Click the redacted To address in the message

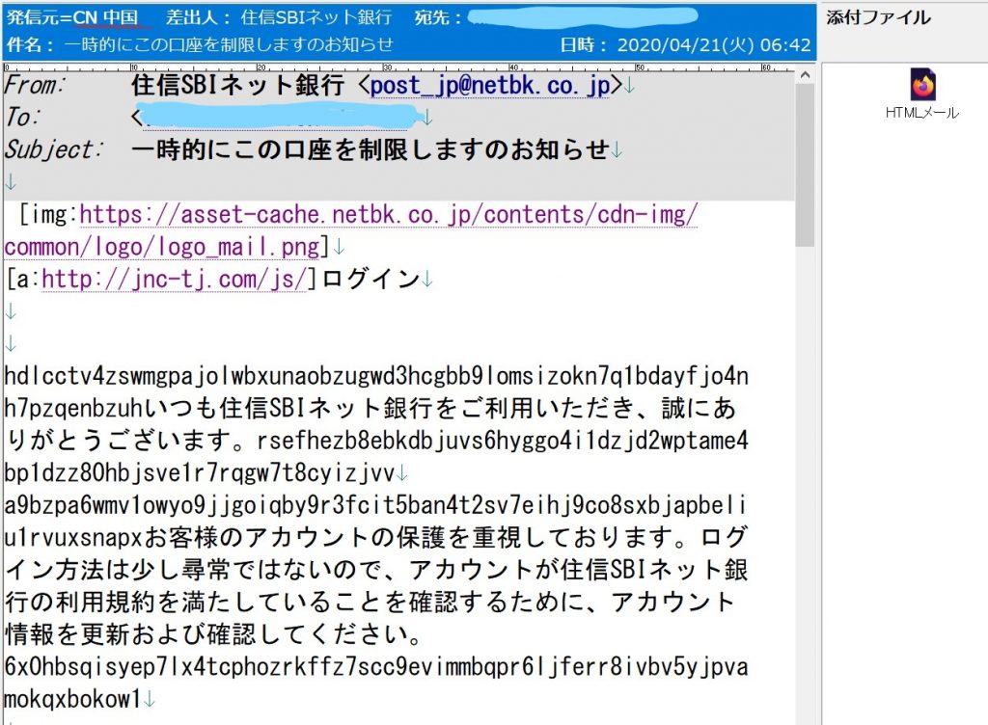tap(280, 118)
